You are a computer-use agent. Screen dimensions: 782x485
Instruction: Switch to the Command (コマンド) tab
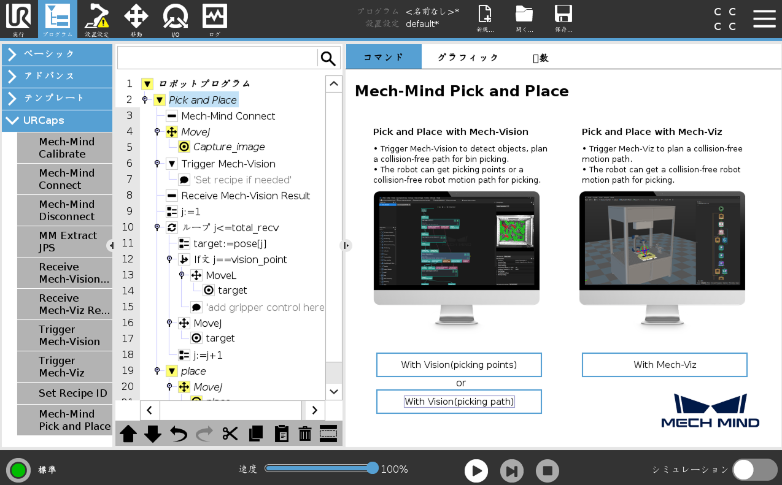384,57
